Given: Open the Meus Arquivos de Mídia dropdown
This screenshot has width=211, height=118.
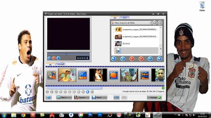Looking at the screenshot, I should (131, 23).
